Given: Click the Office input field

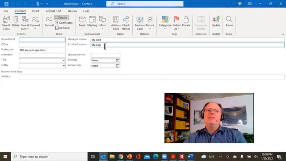Looking at the screenshot, I should click(x=42, y=45).
